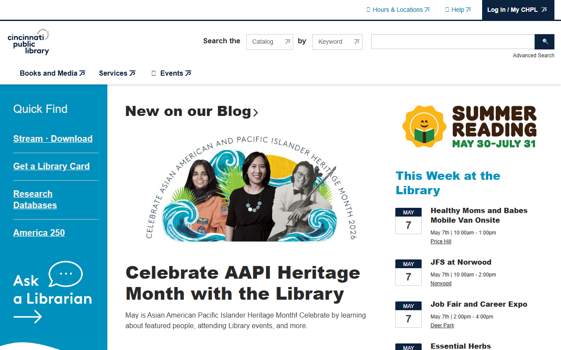Viewport: 561px width, 350px height.
Task: Open the Catalog search scope dropdown
Action: pyautogui.click(x=270, y=42)
